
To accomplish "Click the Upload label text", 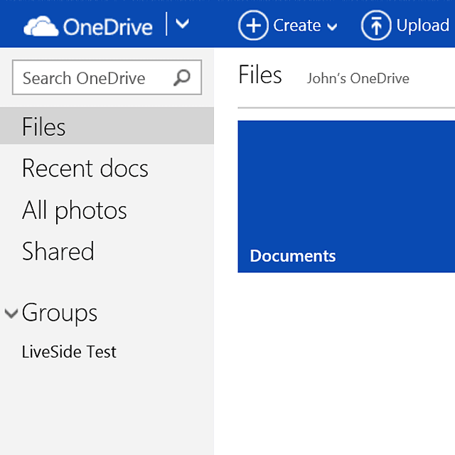I will [423, 26].
